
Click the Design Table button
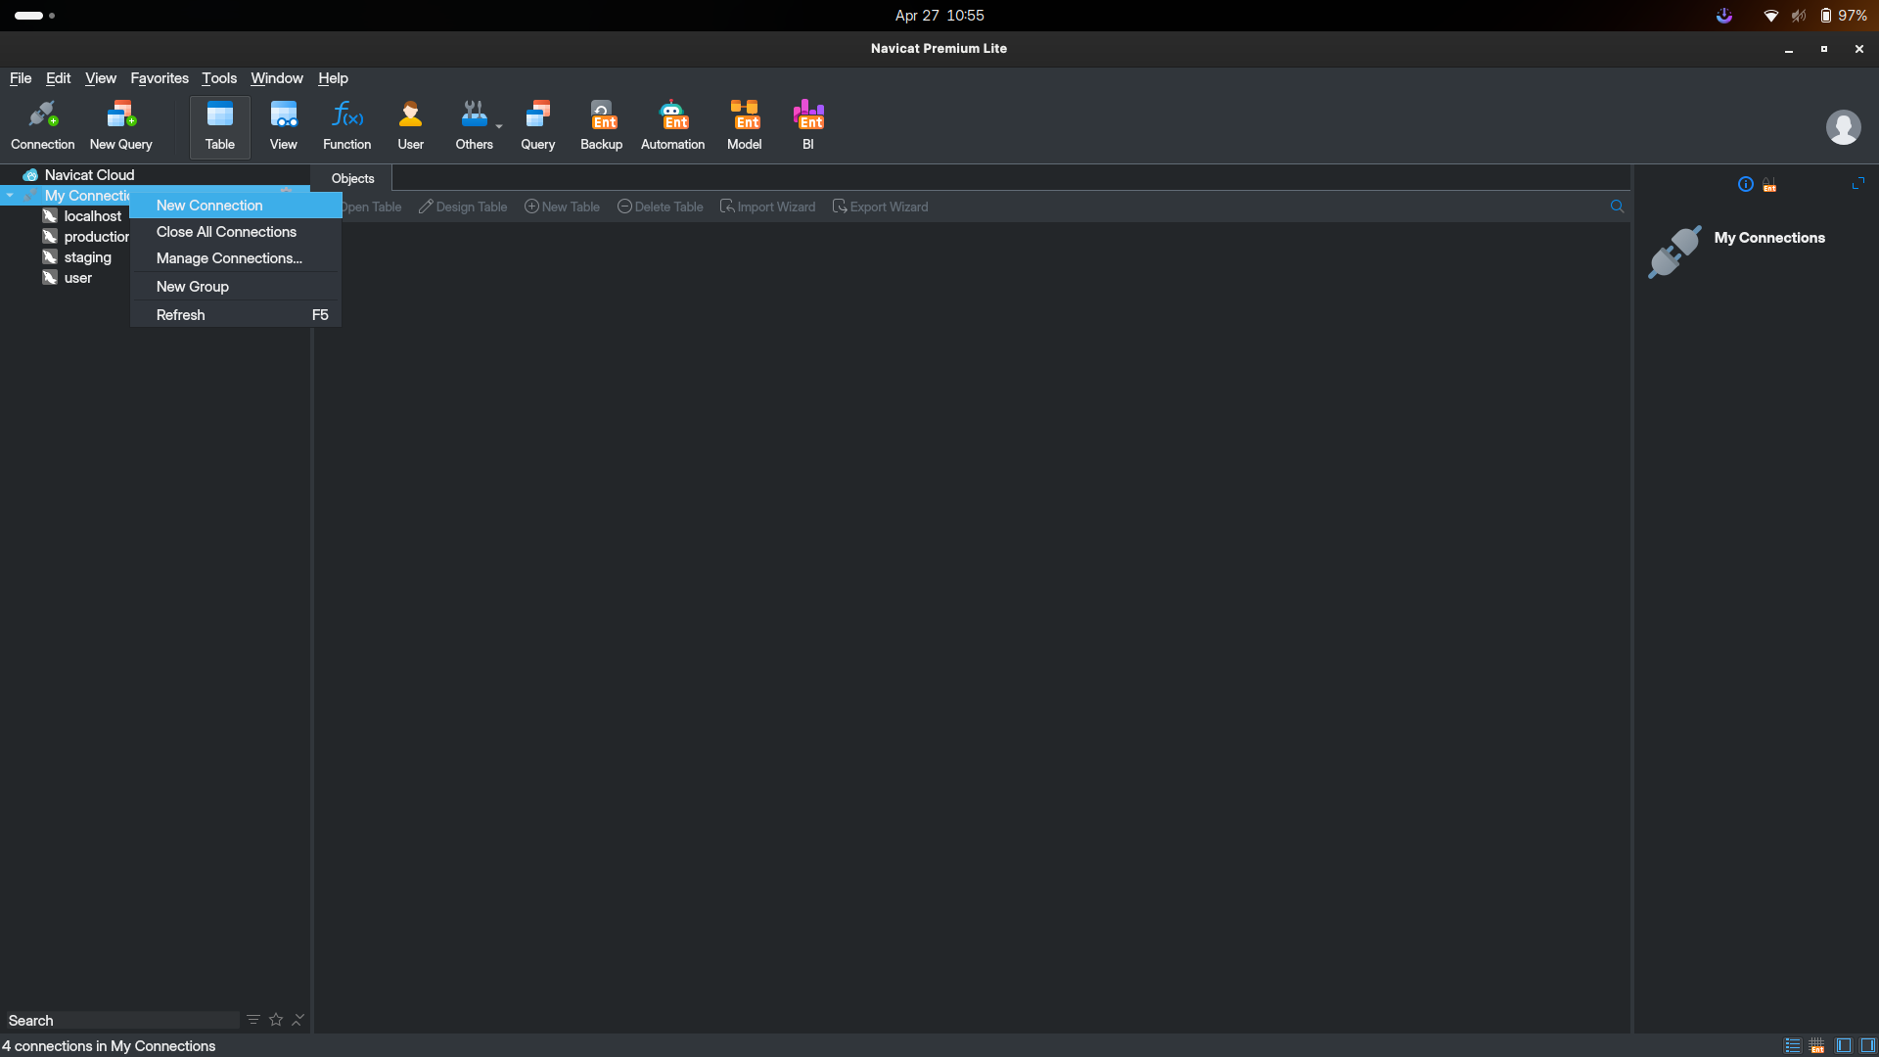[x=463, y=207]
